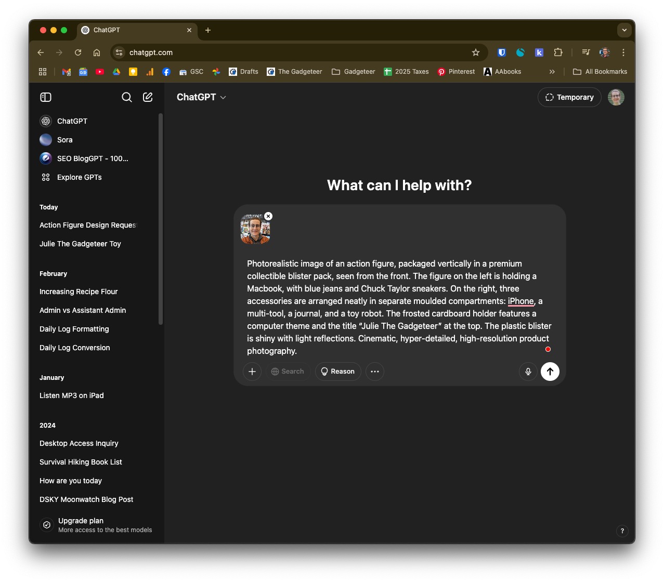Viewport: 664px width, 582px height.
Task: Click Upgrade plan at sidebar bottom
Action: click(97, 525)
